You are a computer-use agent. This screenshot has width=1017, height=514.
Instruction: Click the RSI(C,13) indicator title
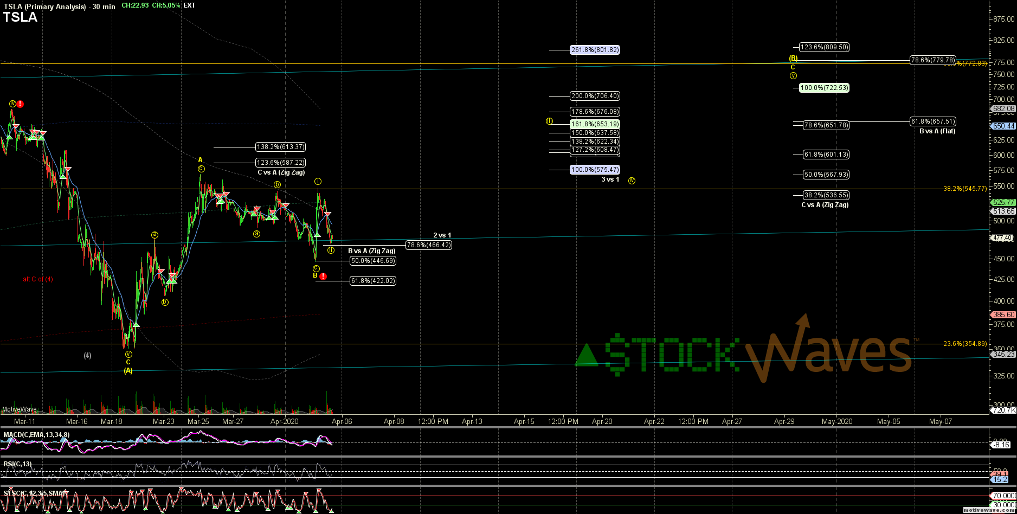(x=17, y=464)
